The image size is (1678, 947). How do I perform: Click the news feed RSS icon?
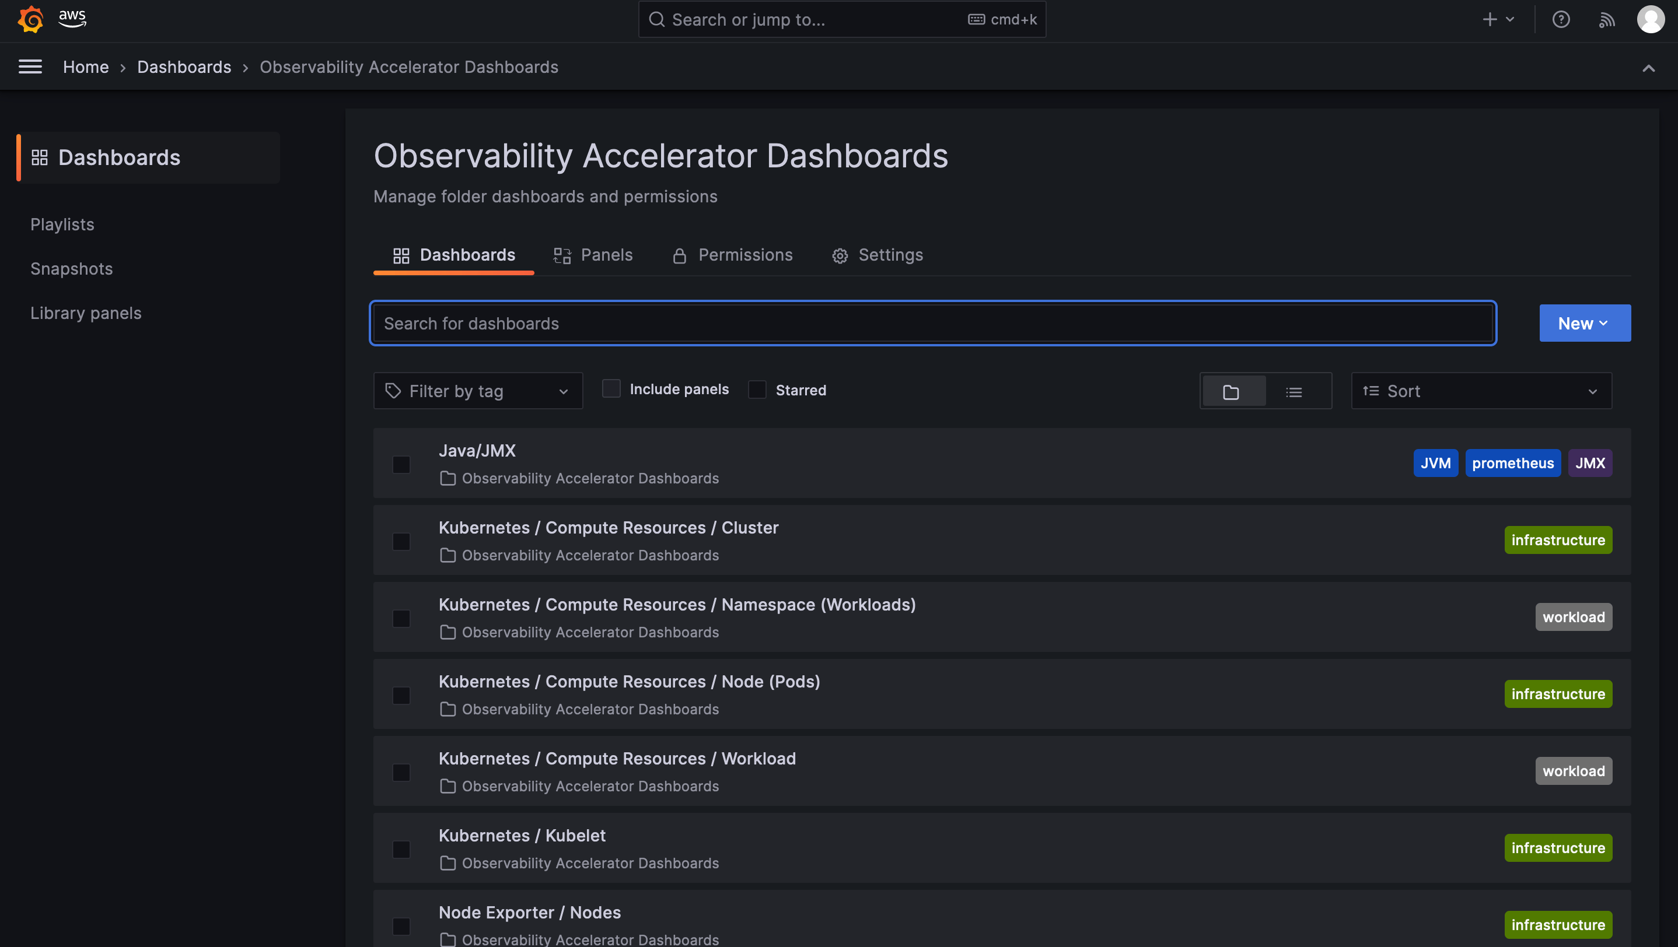1606,19
